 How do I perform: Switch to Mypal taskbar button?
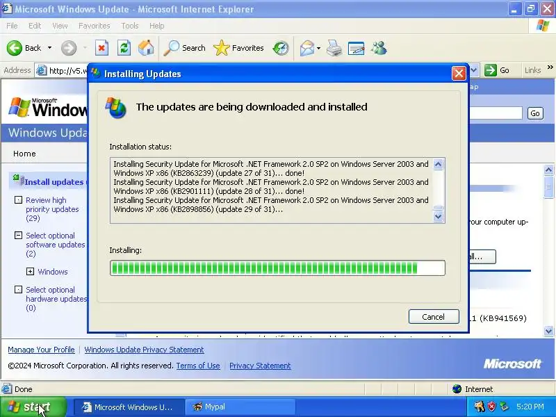241,407
